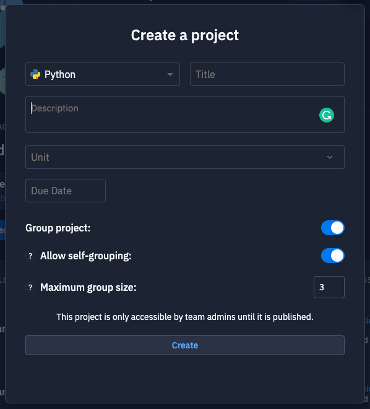Click the Python logo icon
The height and width of the screenshot is (409, 370).
click(x=35, y=74)
